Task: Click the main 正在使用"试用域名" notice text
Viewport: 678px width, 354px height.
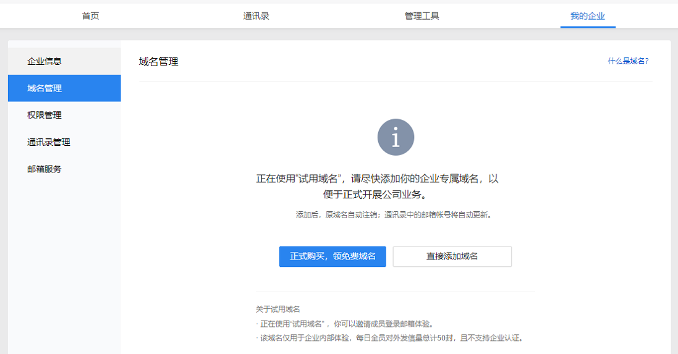Action: click(377, 179)
